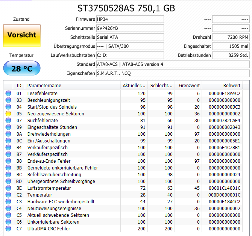Click the Laufwerksbuchstaben field C: D:
252x236 pixels.
coord(130,55)
